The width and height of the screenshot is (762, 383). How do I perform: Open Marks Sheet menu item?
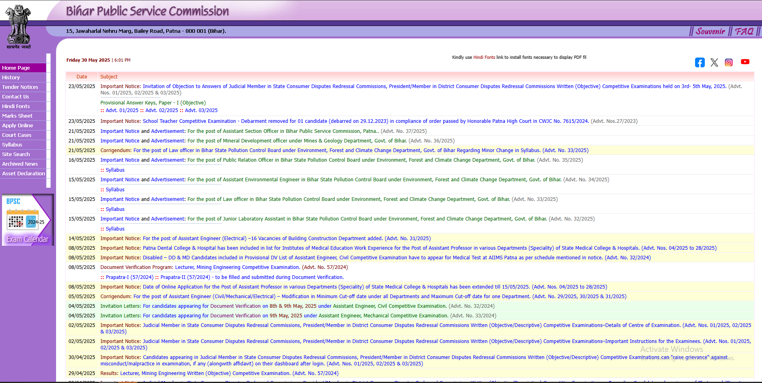[17, 116]
